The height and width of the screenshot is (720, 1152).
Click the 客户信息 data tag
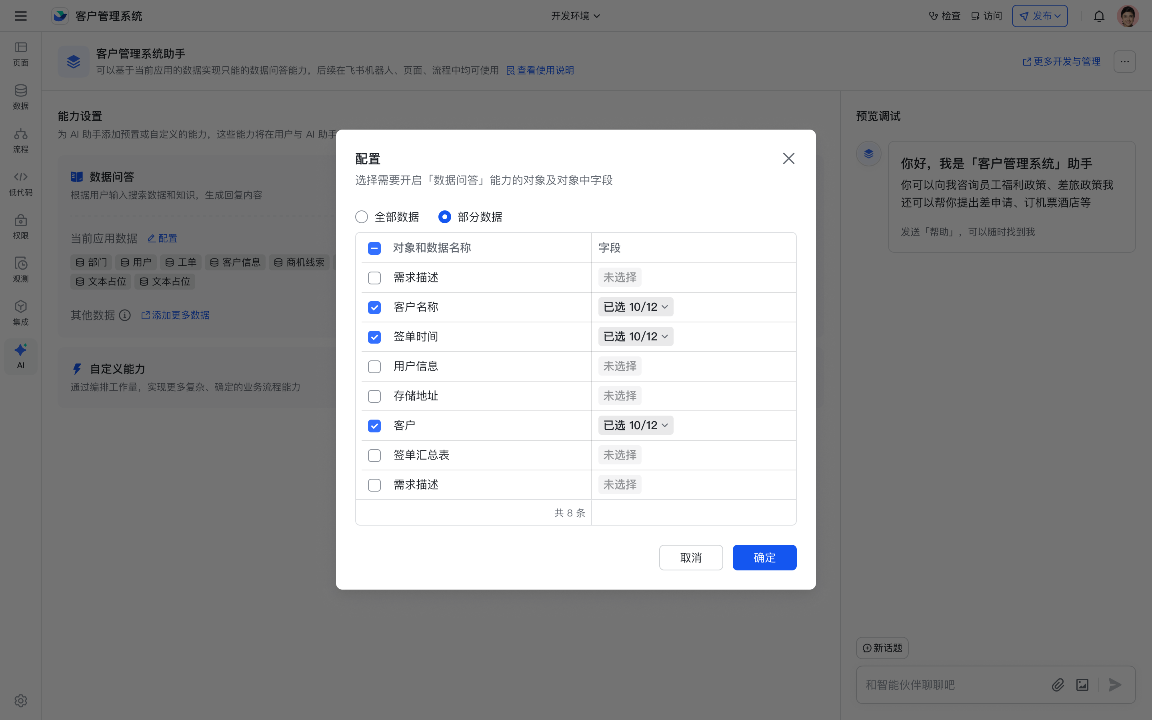click(235, 262)
